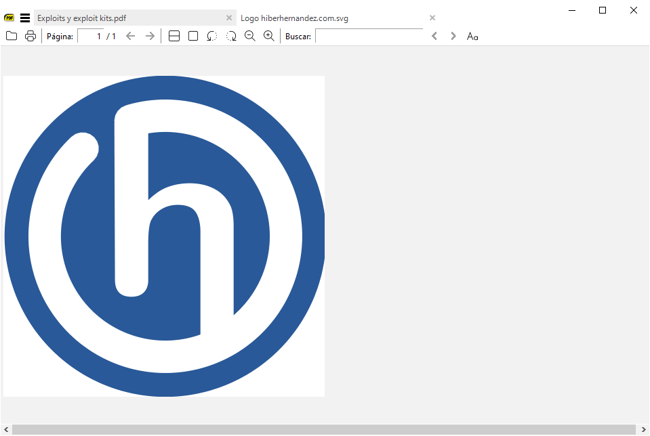Close the Exploits y exploit kits.pdf tab

coord(229,18)
